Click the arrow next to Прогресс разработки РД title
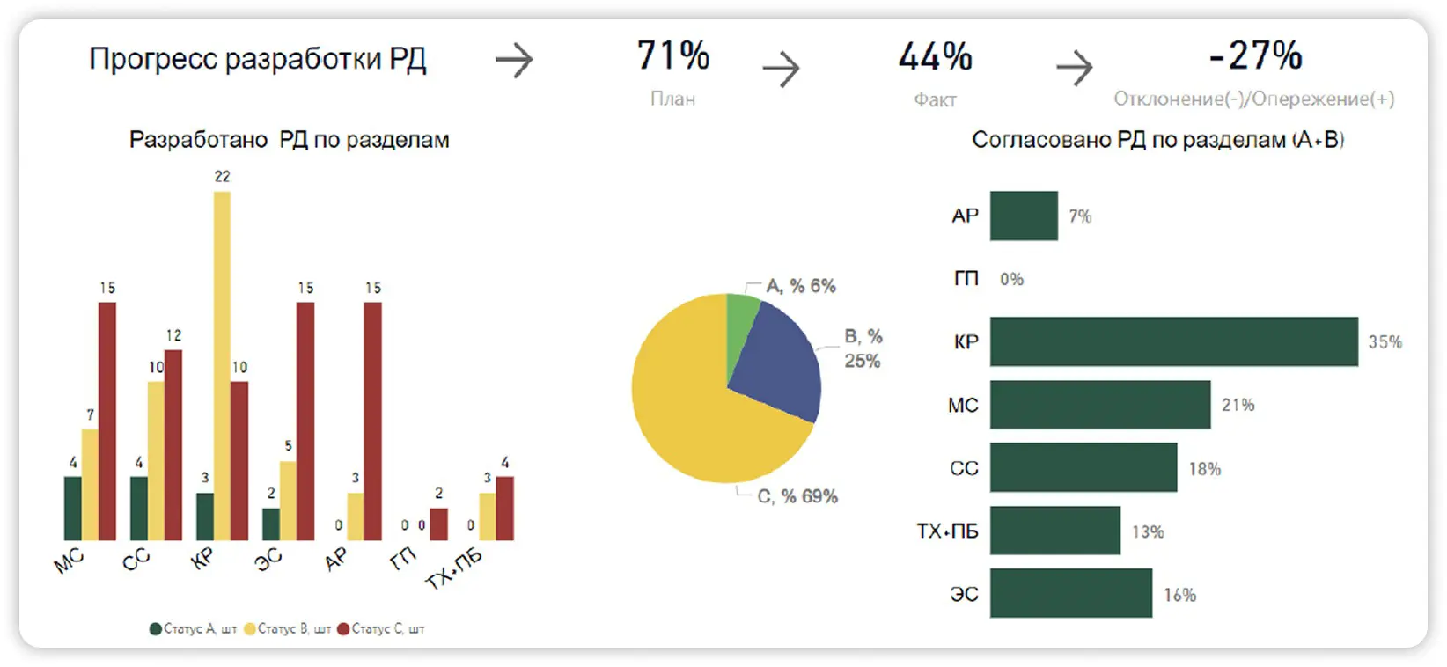The width and height of the screenshot is (1447, 667). [514, 61]
